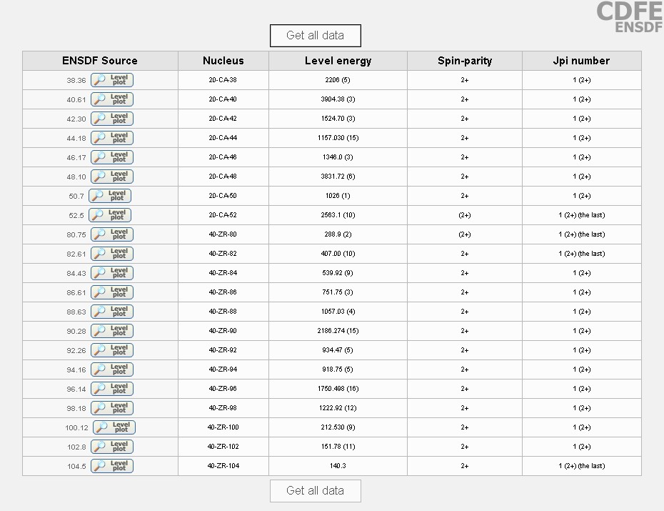The image size is (664, 511).
Task: Select nucleus cell 40-ZR-96
Action: click(x=223, y=389)
